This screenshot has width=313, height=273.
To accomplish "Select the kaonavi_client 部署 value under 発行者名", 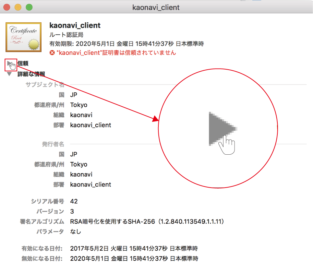I will (x=91, y=185).
